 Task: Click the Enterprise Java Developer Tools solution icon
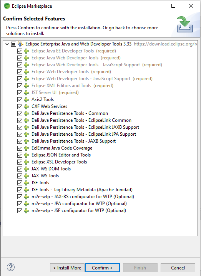[20, 44]
